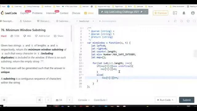
Task: Open the Reading list
Action: click(x=192, y=6)
